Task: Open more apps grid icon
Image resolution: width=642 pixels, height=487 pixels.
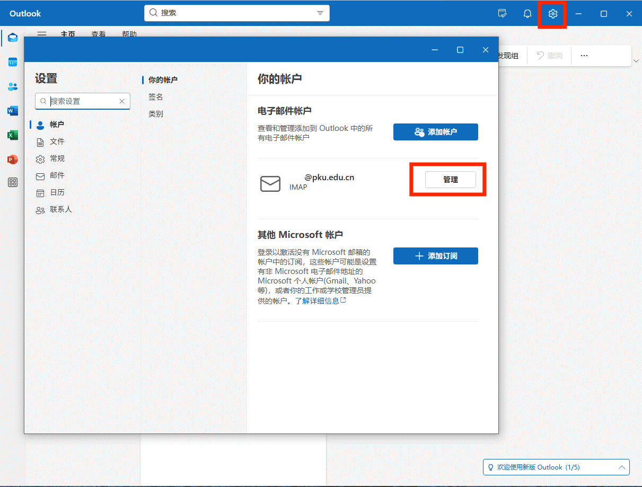Action: [x=13, y=182]
